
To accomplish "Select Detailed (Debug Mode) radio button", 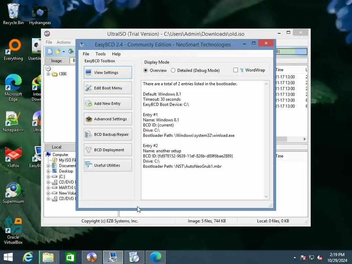I will pos(195,70).
